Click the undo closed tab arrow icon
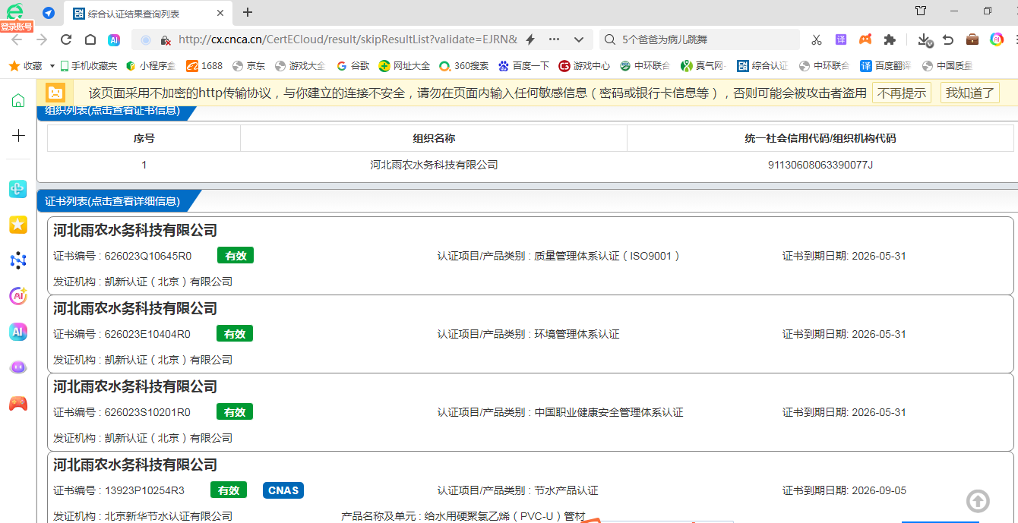The width and height of the screenshot is (1018, 523). click(948, 39)
